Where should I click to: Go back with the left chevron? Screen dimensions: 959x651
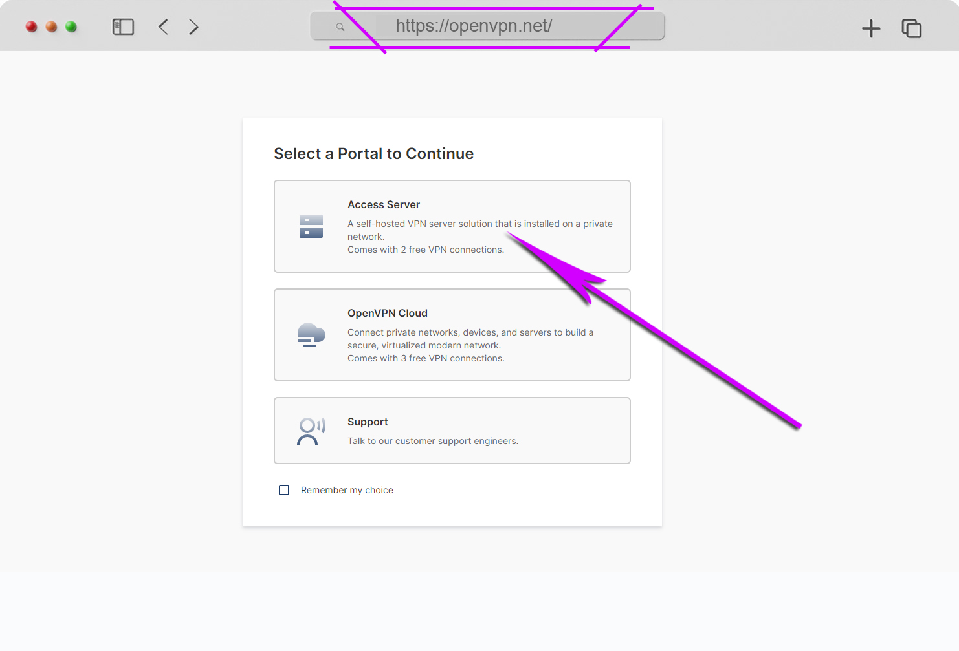(x=163, y=27)
